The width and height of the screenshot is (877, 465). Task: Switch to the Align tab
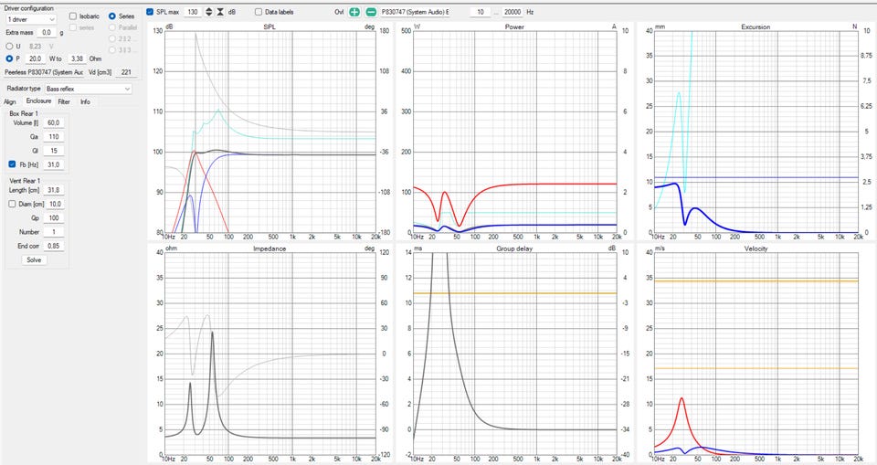[x=10, y=101]
